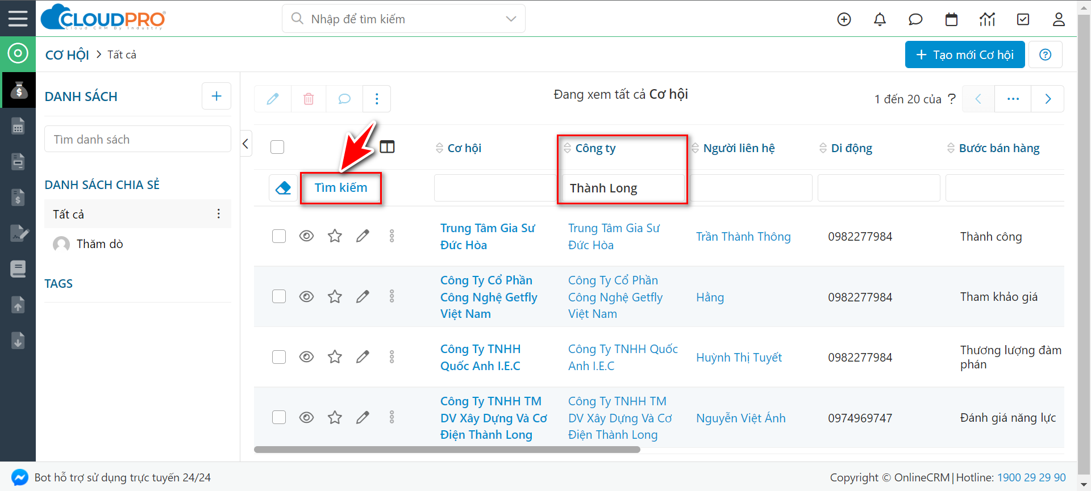This screenshot has height=491, width=1091.
Task: Click the comment toolbar button
Action: coord(344,99)
